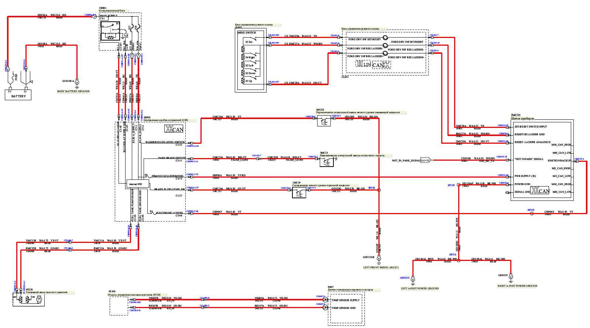This screenshot has width=590, height=328.
Task: Click the PWR SUPPLY (30) pin label
Action: pyautogui.click(x=525, y=176)
